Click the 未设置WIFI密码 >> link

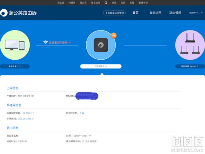click(60, 42)
